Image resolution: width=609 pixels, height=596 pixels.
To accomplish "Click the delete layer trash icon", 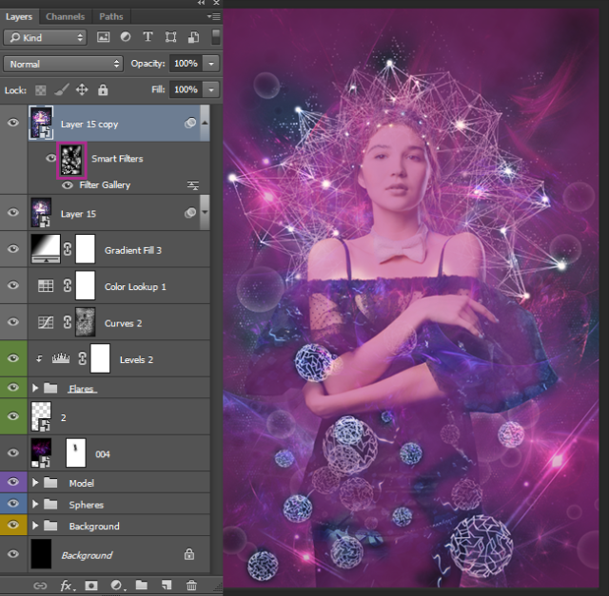I will point(190,586).
